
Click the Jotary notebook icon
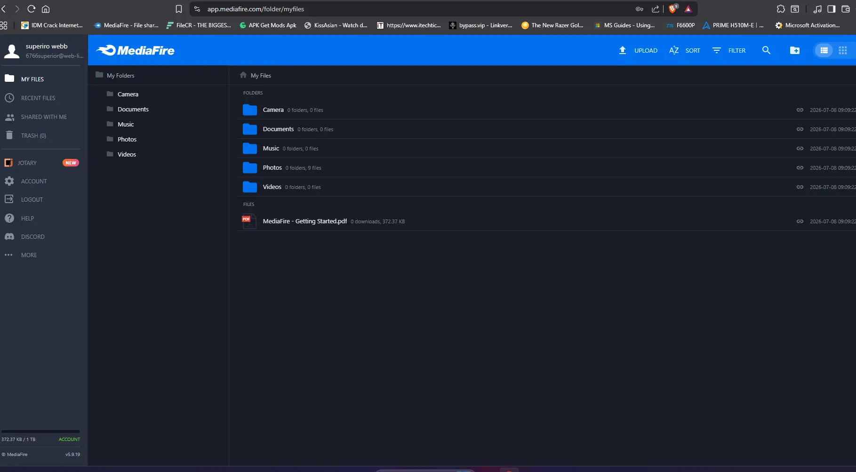point(8,163)
